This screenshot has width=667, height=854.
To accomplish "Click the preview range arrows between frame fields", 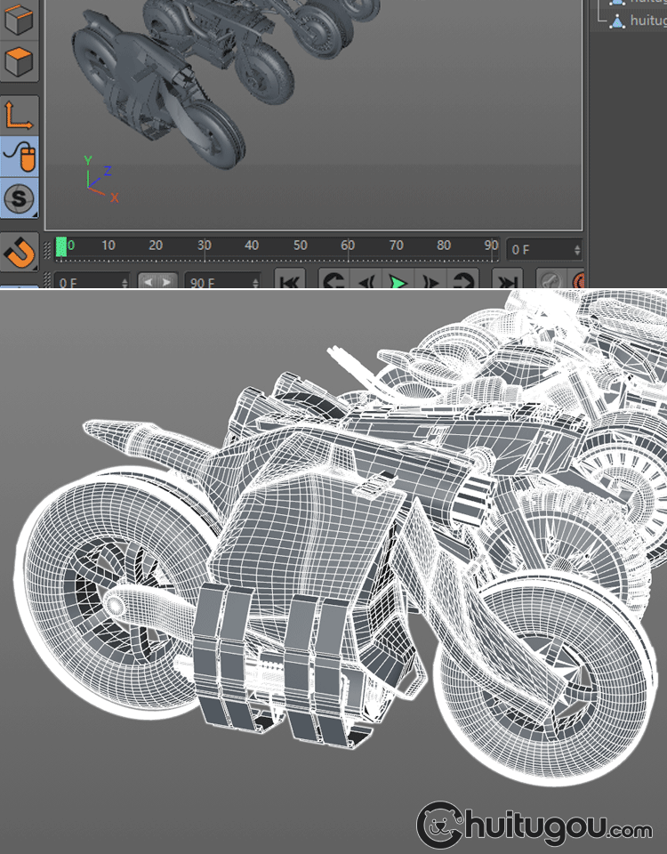I will click(157, 282).
